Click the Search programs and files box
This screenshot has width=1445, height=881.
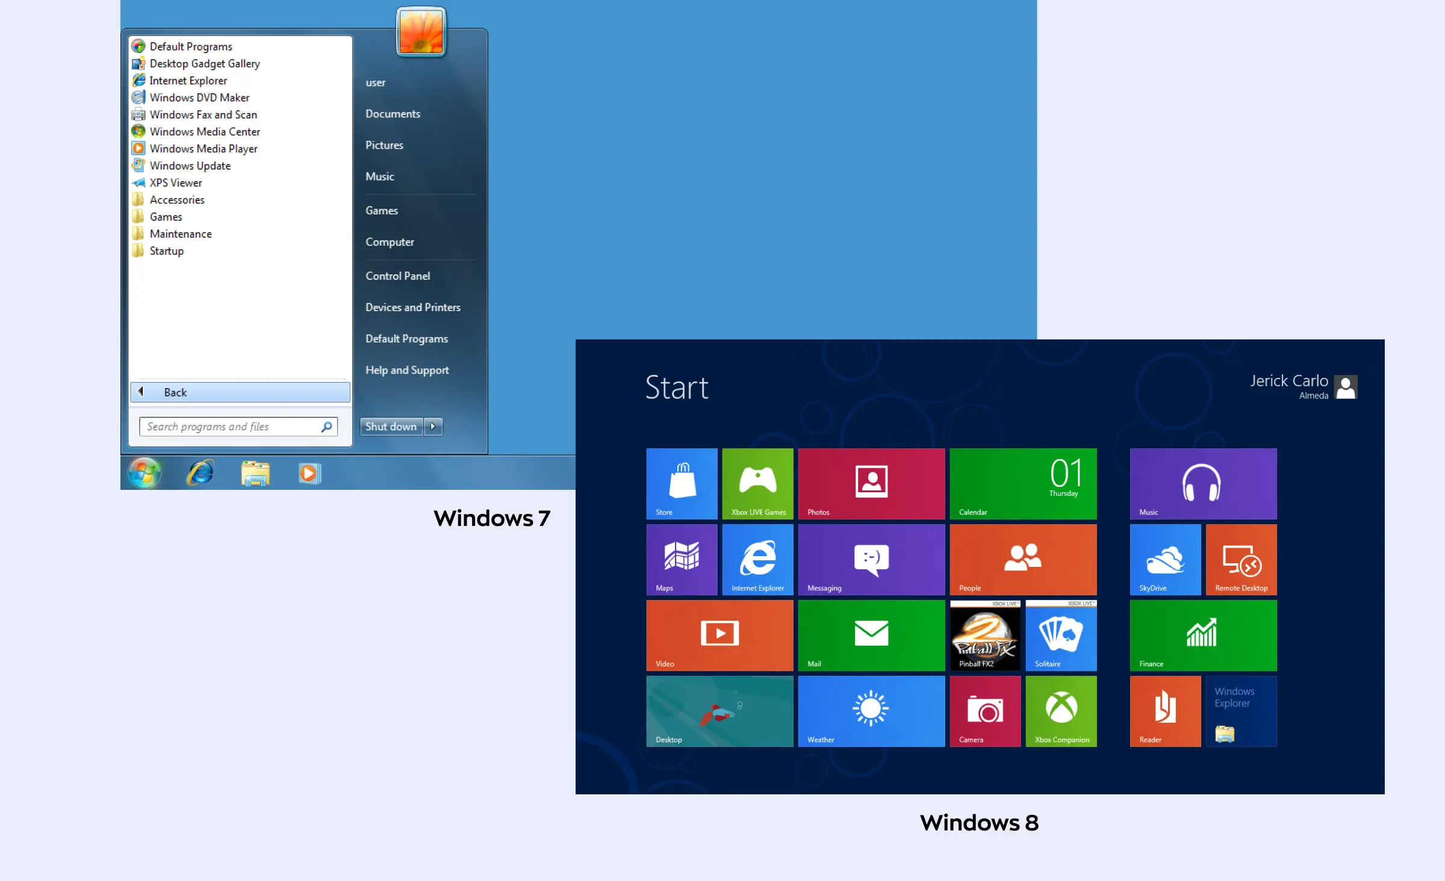coord(238,427)
